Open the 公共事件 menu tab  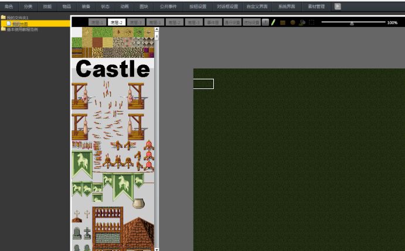168,6
